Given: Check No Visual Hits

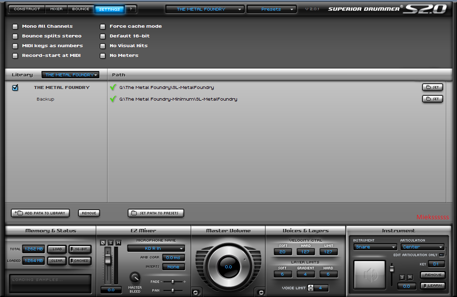Looking at the screenshot, I should tap(103, 46).
